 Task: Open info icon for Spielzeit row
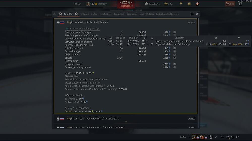tap(175, 58)
